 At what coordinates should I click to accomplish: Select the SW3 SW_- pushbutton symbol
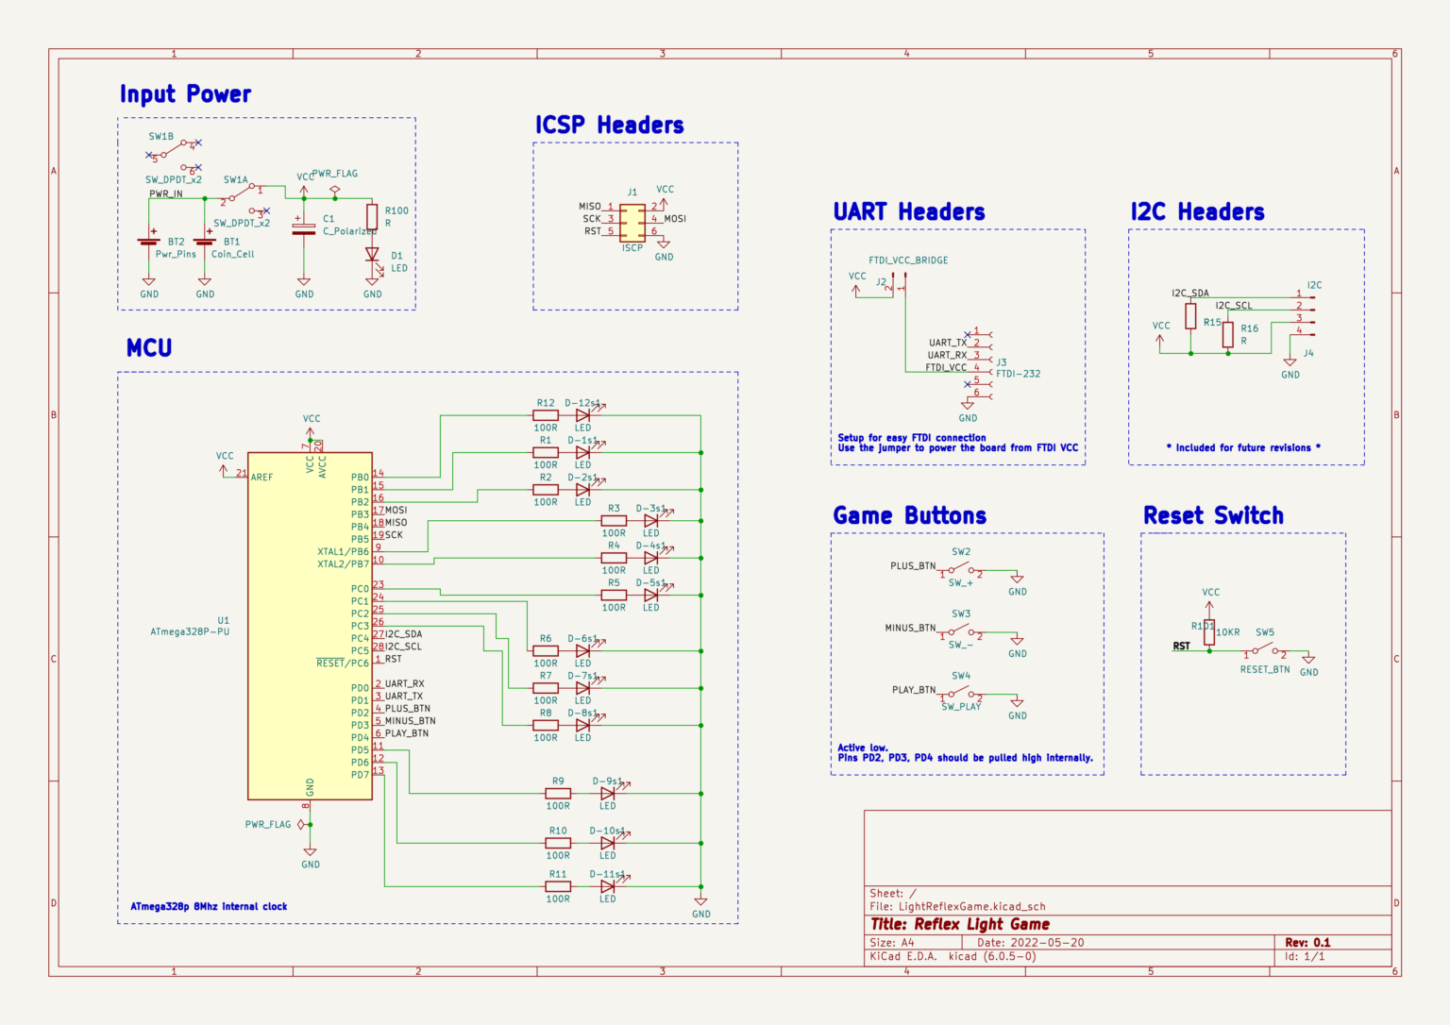(x=961, y=631)
